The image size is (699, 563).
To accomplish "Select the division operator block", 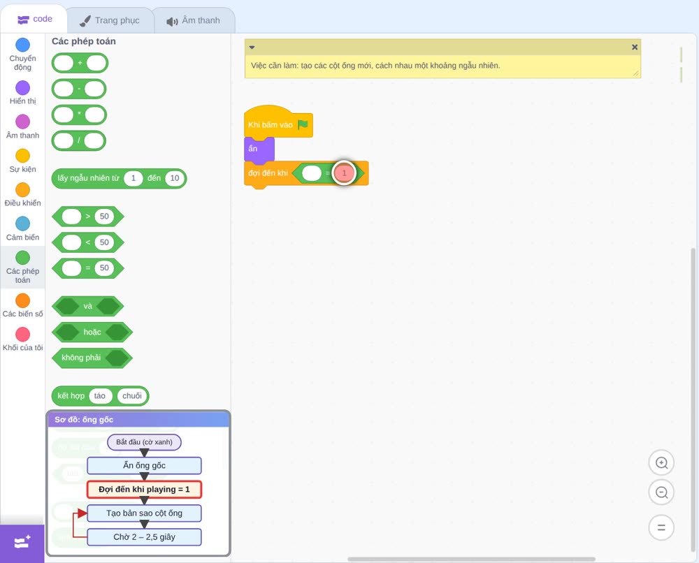I will 79,141.
